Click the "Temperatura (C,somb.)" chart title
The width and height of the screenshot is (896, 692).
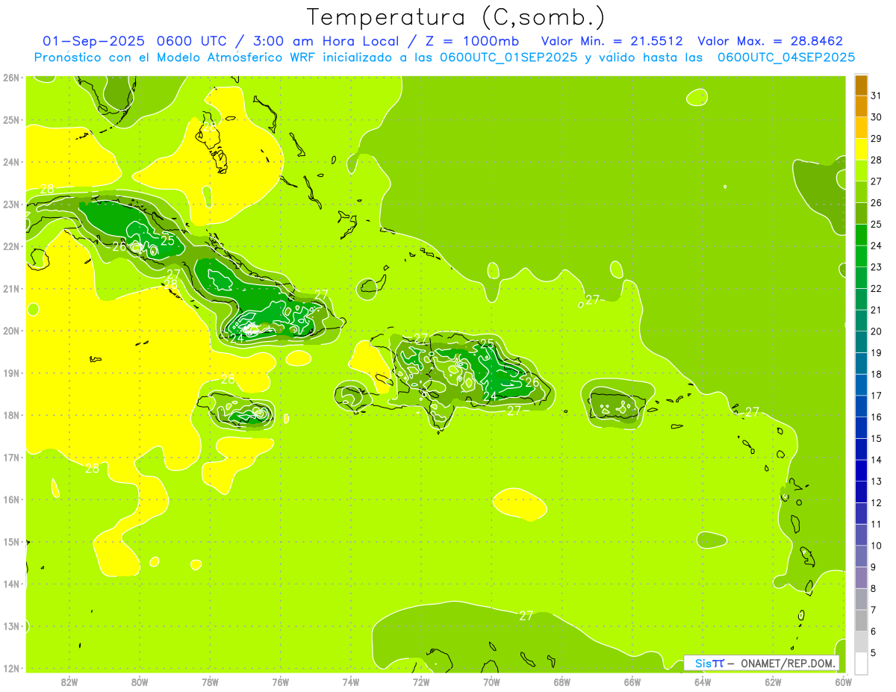[455, 17]
